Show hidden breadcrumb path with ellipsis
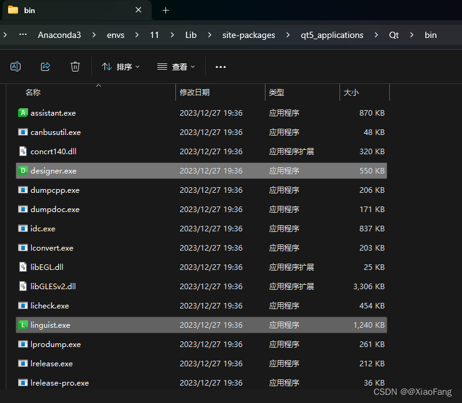The width and height of the screenshot is (462, 403). [x=23, y=35]
